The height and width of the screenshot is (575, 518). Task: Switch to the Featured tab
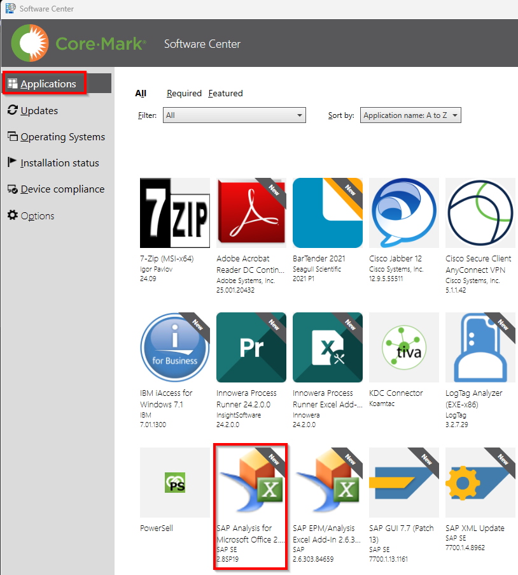pyautogui.click(x=225, y=94)
